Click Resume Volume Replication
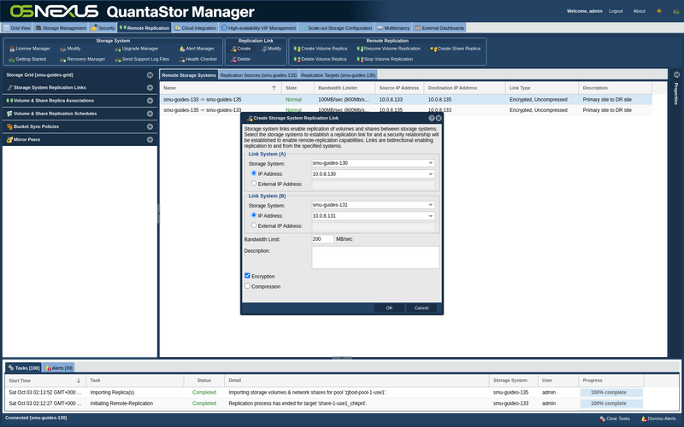This screenshot has height=427, width=684. click(x=389, y=49)
